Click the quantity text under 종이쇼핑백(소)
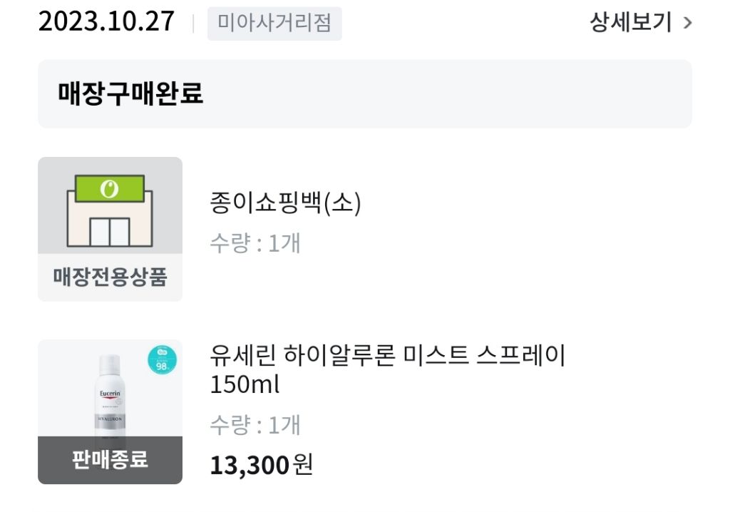 pyautogui.click(x=255, y=244)
